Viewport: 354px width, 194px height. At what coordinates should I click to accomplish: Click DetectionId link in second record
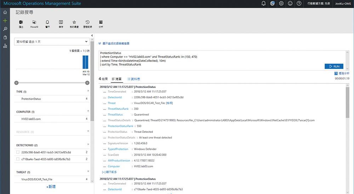tap(115, 189)
